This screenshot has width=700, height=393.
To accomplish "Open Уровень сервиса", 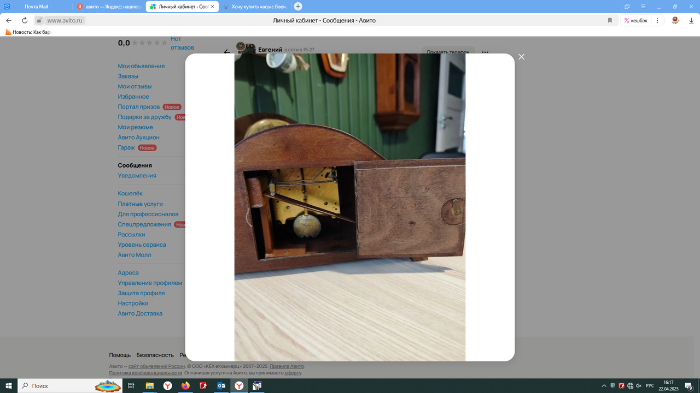I will (x=142, y=245).
